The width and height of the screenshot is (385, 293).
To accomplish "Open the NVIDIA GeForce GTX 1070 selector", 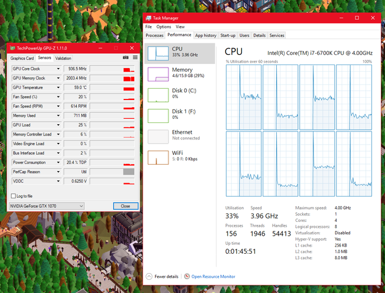I will (47, 206).
